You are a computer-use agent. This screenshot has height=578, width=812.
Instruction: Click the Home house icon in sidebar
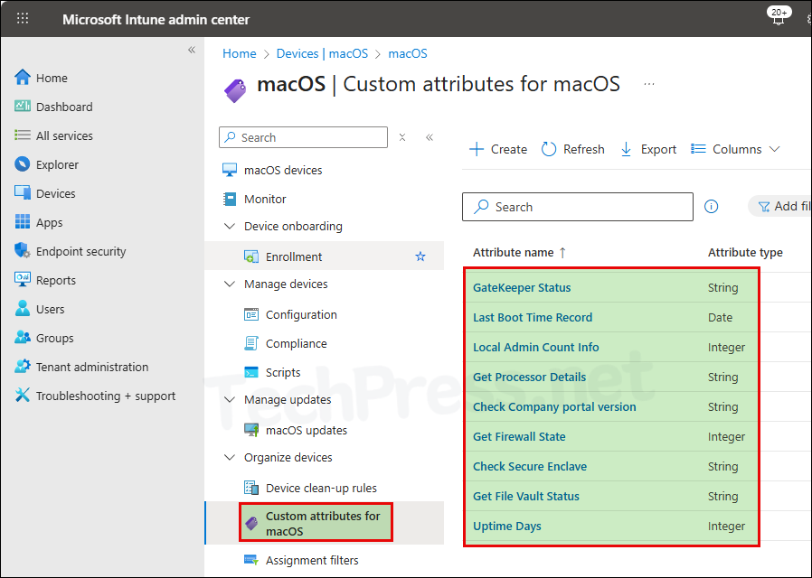coord(23,78)
